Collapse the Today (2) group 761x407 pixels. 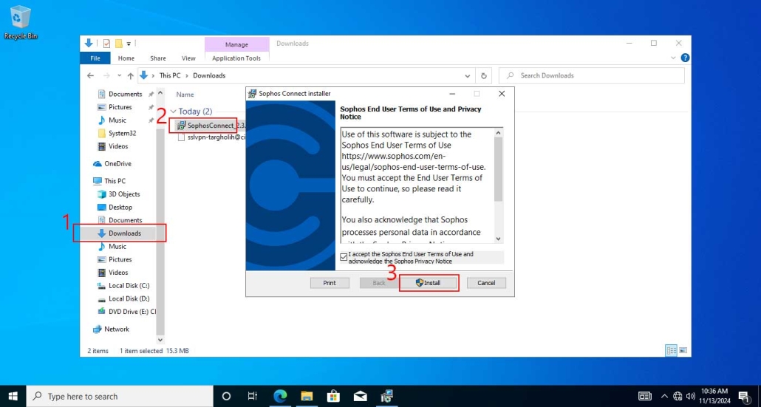(x=174, y=112)
